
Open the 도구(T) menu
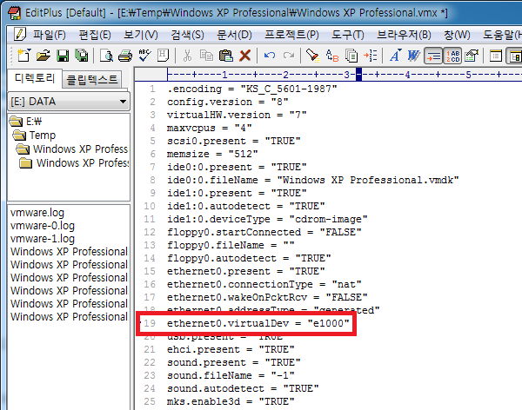coord(348,35)
